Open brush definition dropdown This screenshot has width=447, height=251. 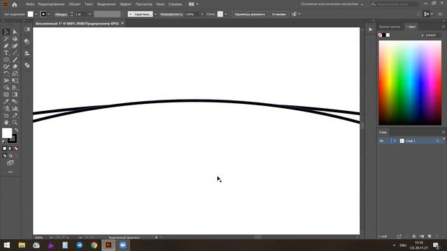click(x=155, y=14)
